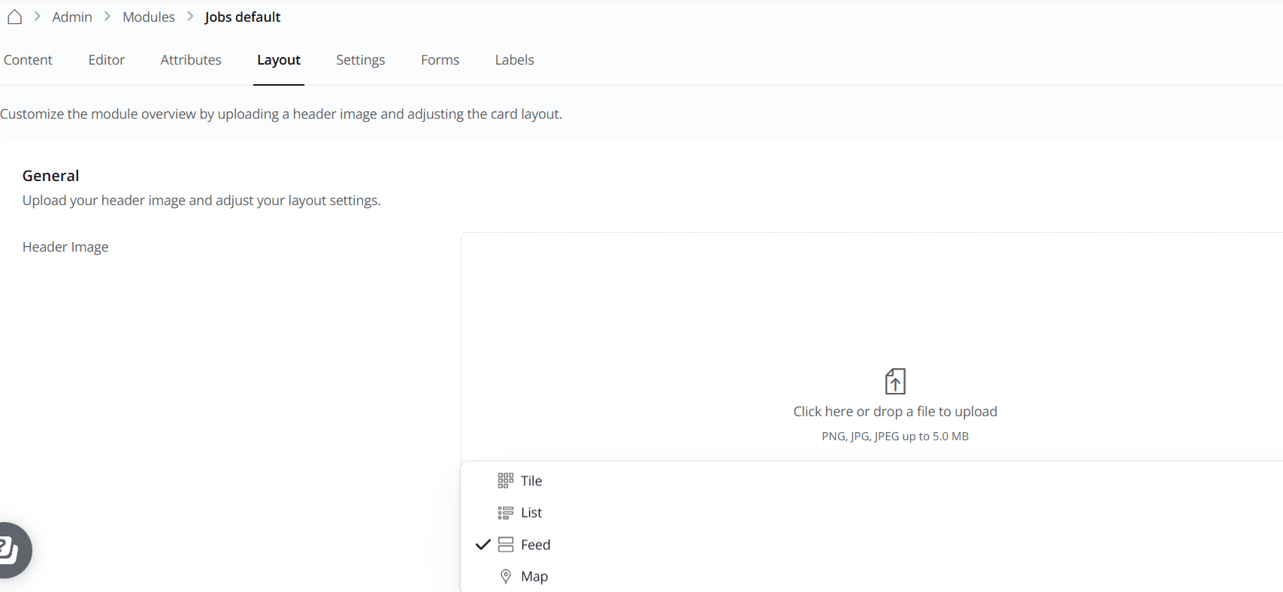Screen dimensions: 1283x592
Task: Click the checkmark beside Feed
Action: point(483,545)
